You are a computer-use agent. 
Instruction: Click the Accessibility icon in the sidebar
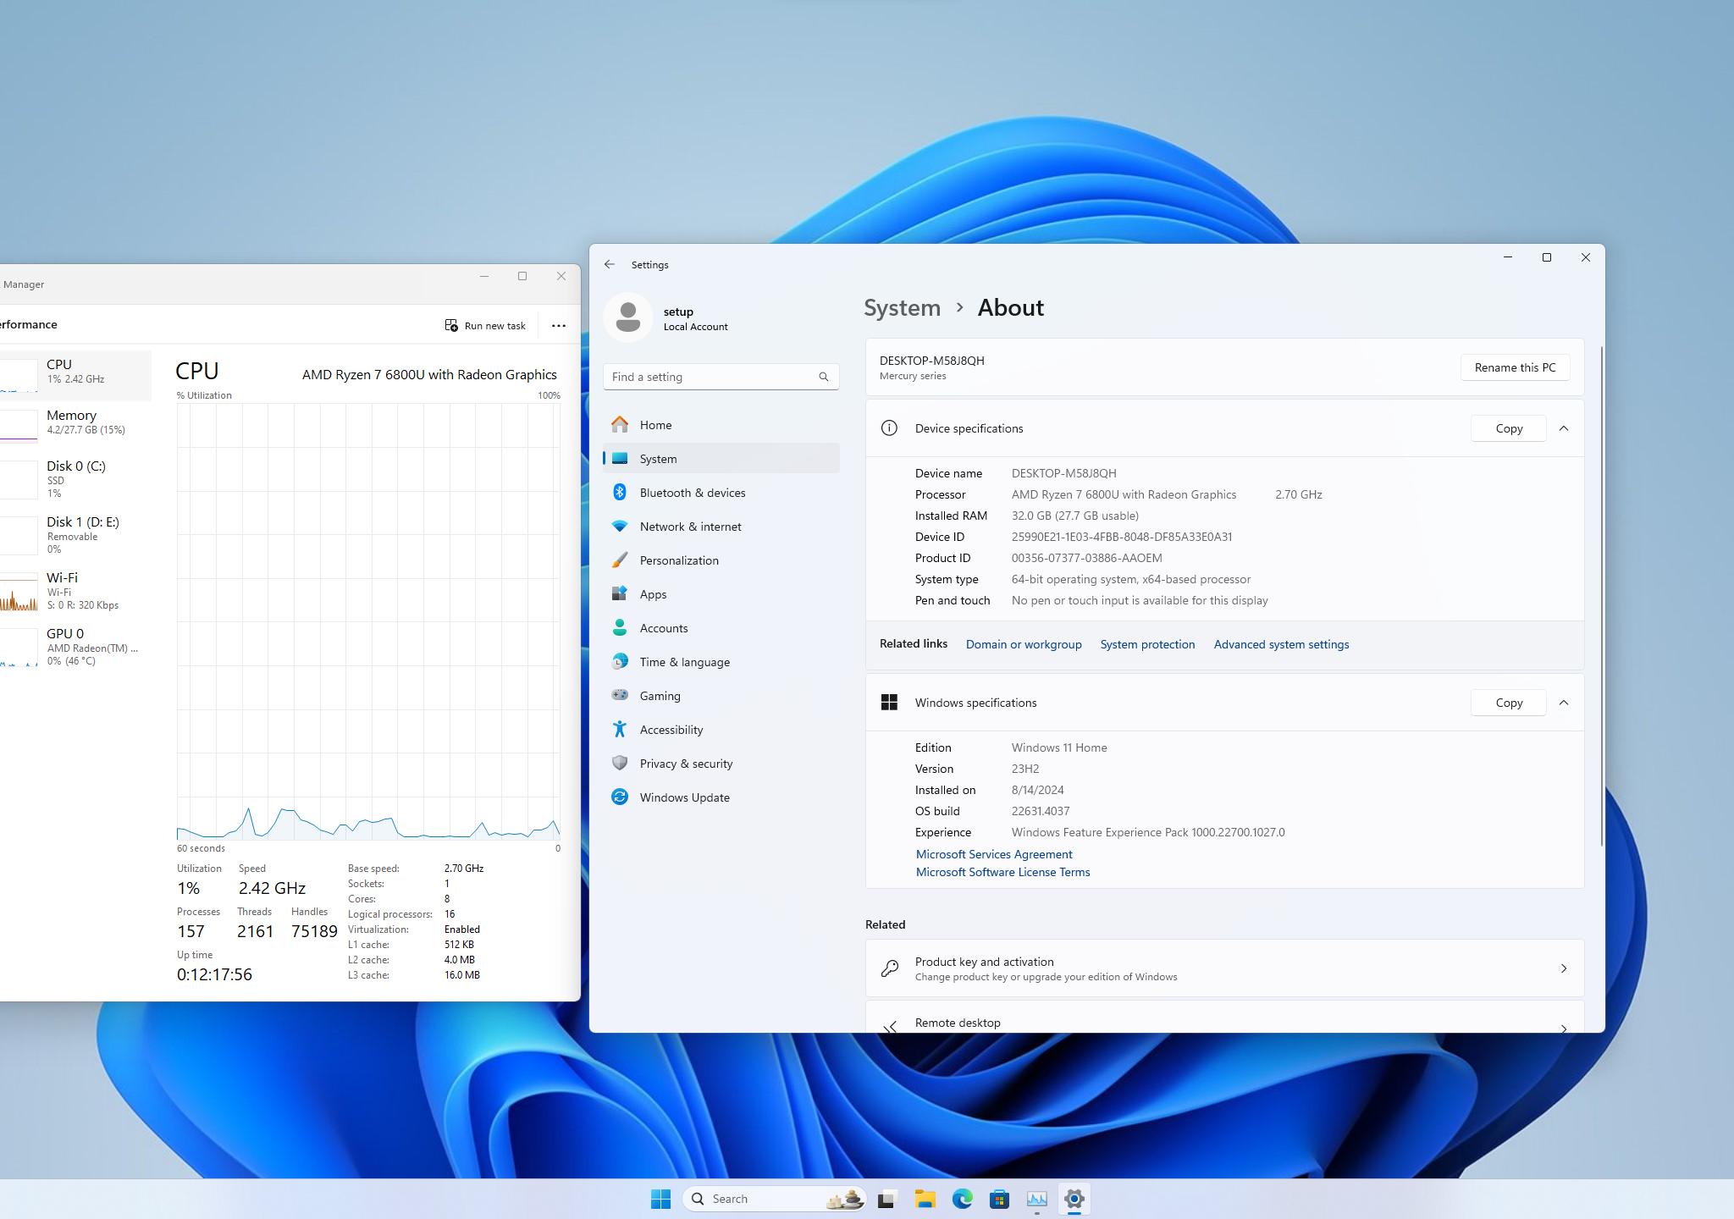(620, 730)
